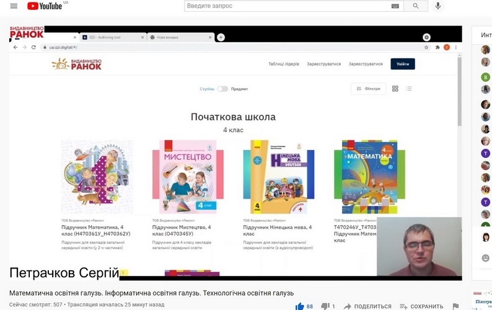Start voice search with the microphone icon
The height and width of the screenshot is (310, 492).
(437, 6)
